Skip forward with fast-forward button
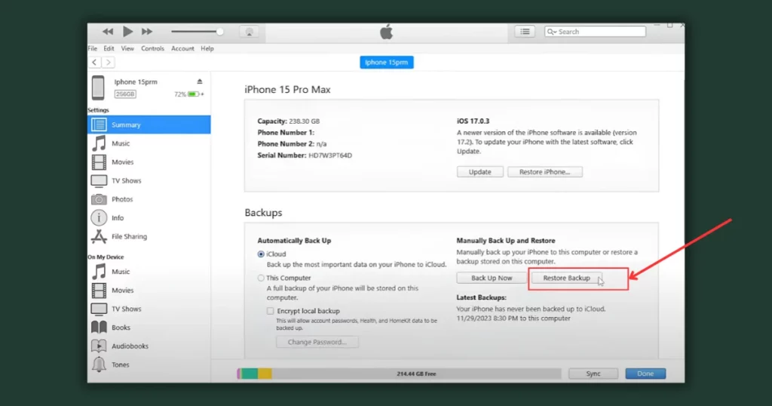The width and height of the screenshot is (772, 406). pyautogui.click(x=147, y=32)
